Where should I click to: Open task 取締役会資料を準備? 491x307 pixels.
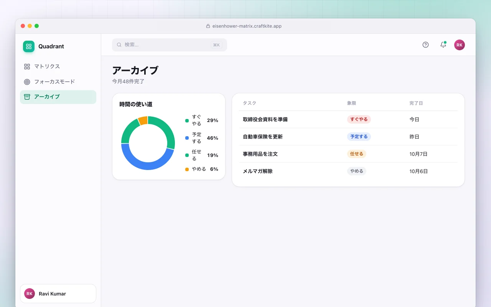coord(265,119)
